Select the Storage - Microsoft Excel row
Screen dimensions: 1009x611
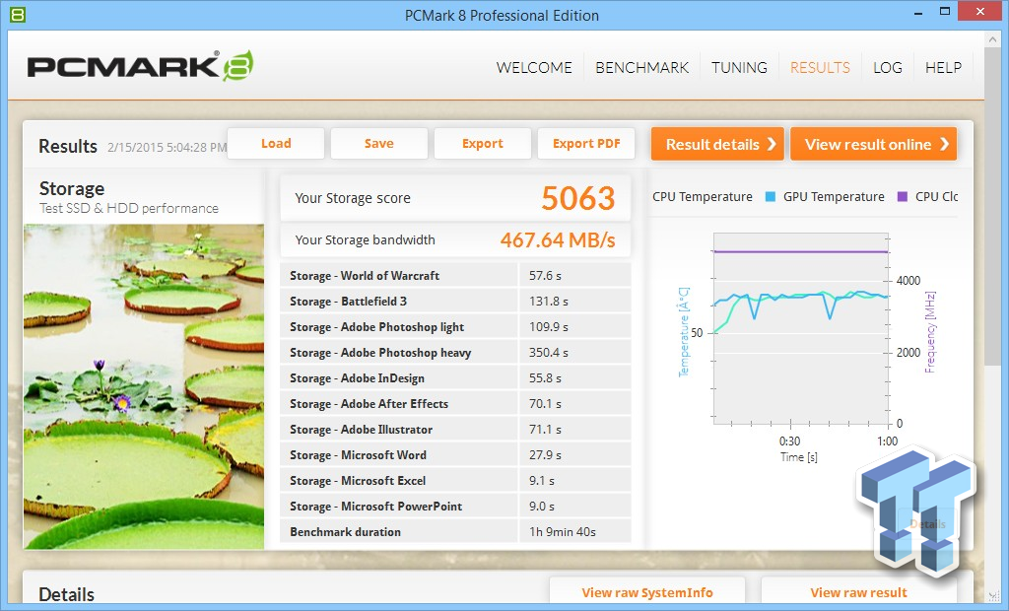(455, 481)
